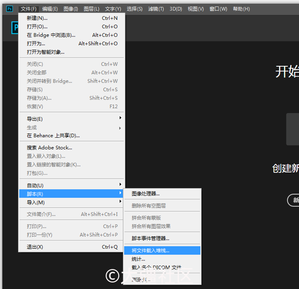
Task: Click the 置入嵌入对象(L)... entry
Action: (x=72, y=156)
